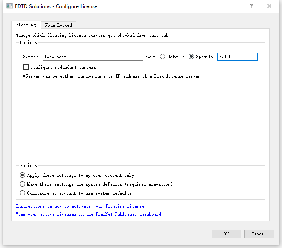282x248 pixels.
Task: Click the question mark help button
Action: (x=251, y=6)
